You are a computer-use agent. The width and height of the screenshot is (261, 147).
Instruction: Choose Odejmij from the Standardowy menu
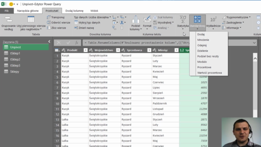[x=202, y=45]
